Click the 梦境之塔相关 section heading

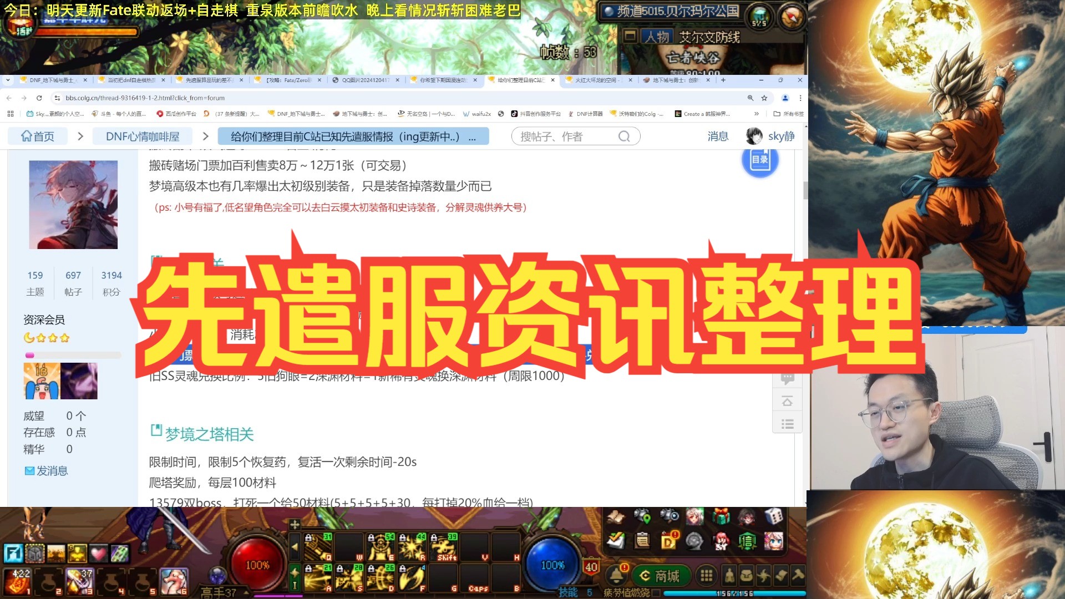pos(209,434)
